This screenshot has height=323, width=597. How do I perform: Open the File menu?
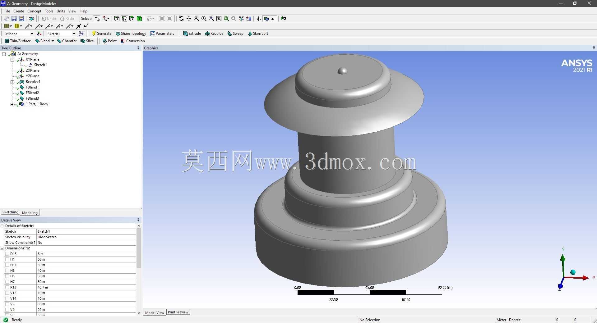tap(7, 11)
